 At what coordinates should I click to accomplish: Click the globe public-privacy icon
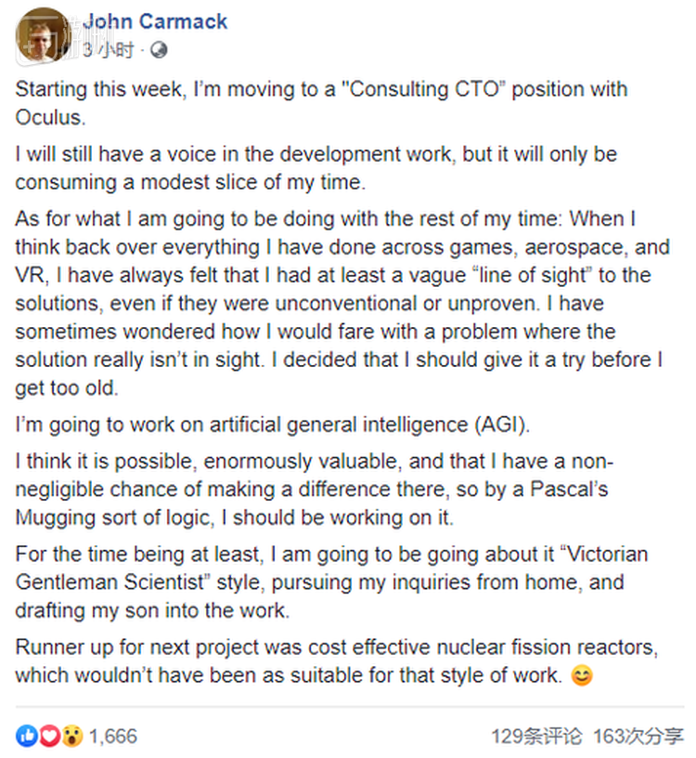point(159,49)
